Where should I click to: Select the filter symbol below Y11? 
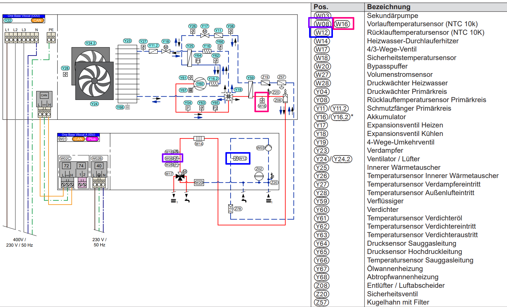pos(218,35)
